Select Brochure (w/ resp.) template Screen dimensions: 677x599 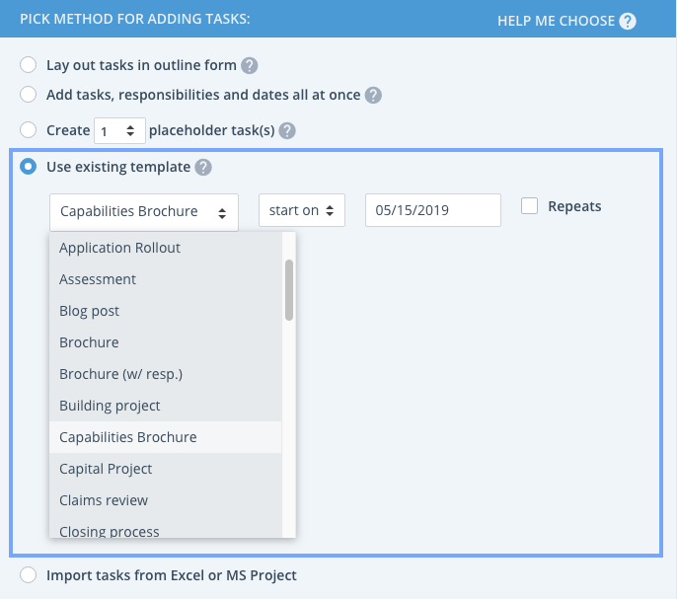coord(120,374)
